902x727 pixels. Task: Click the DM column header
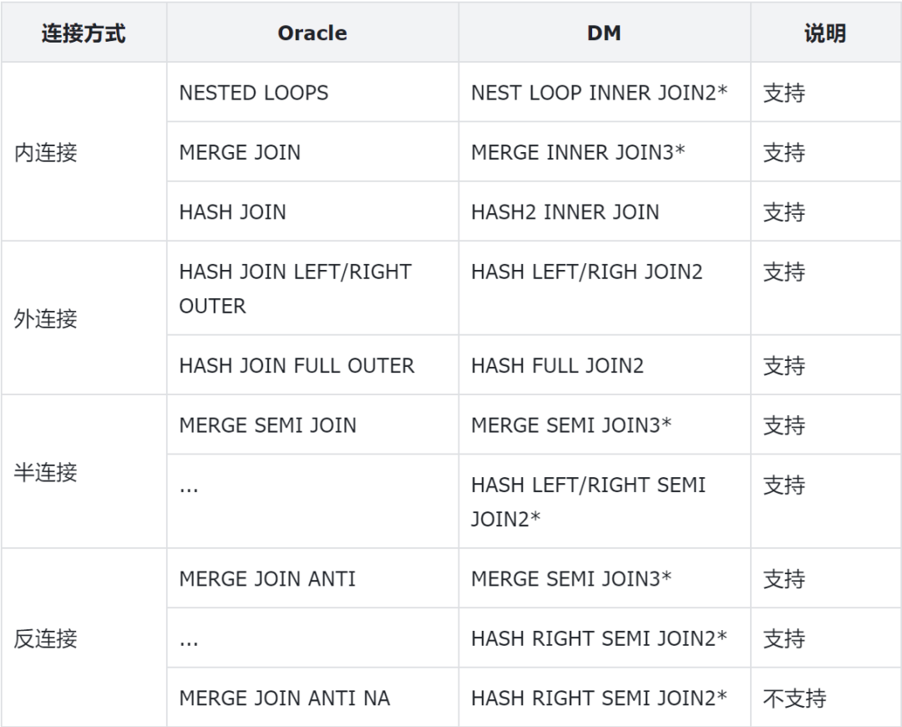[604, 33]
